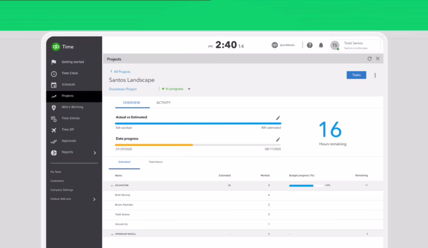Open the notifications bell
428x248 pixels.
point(321,45)
